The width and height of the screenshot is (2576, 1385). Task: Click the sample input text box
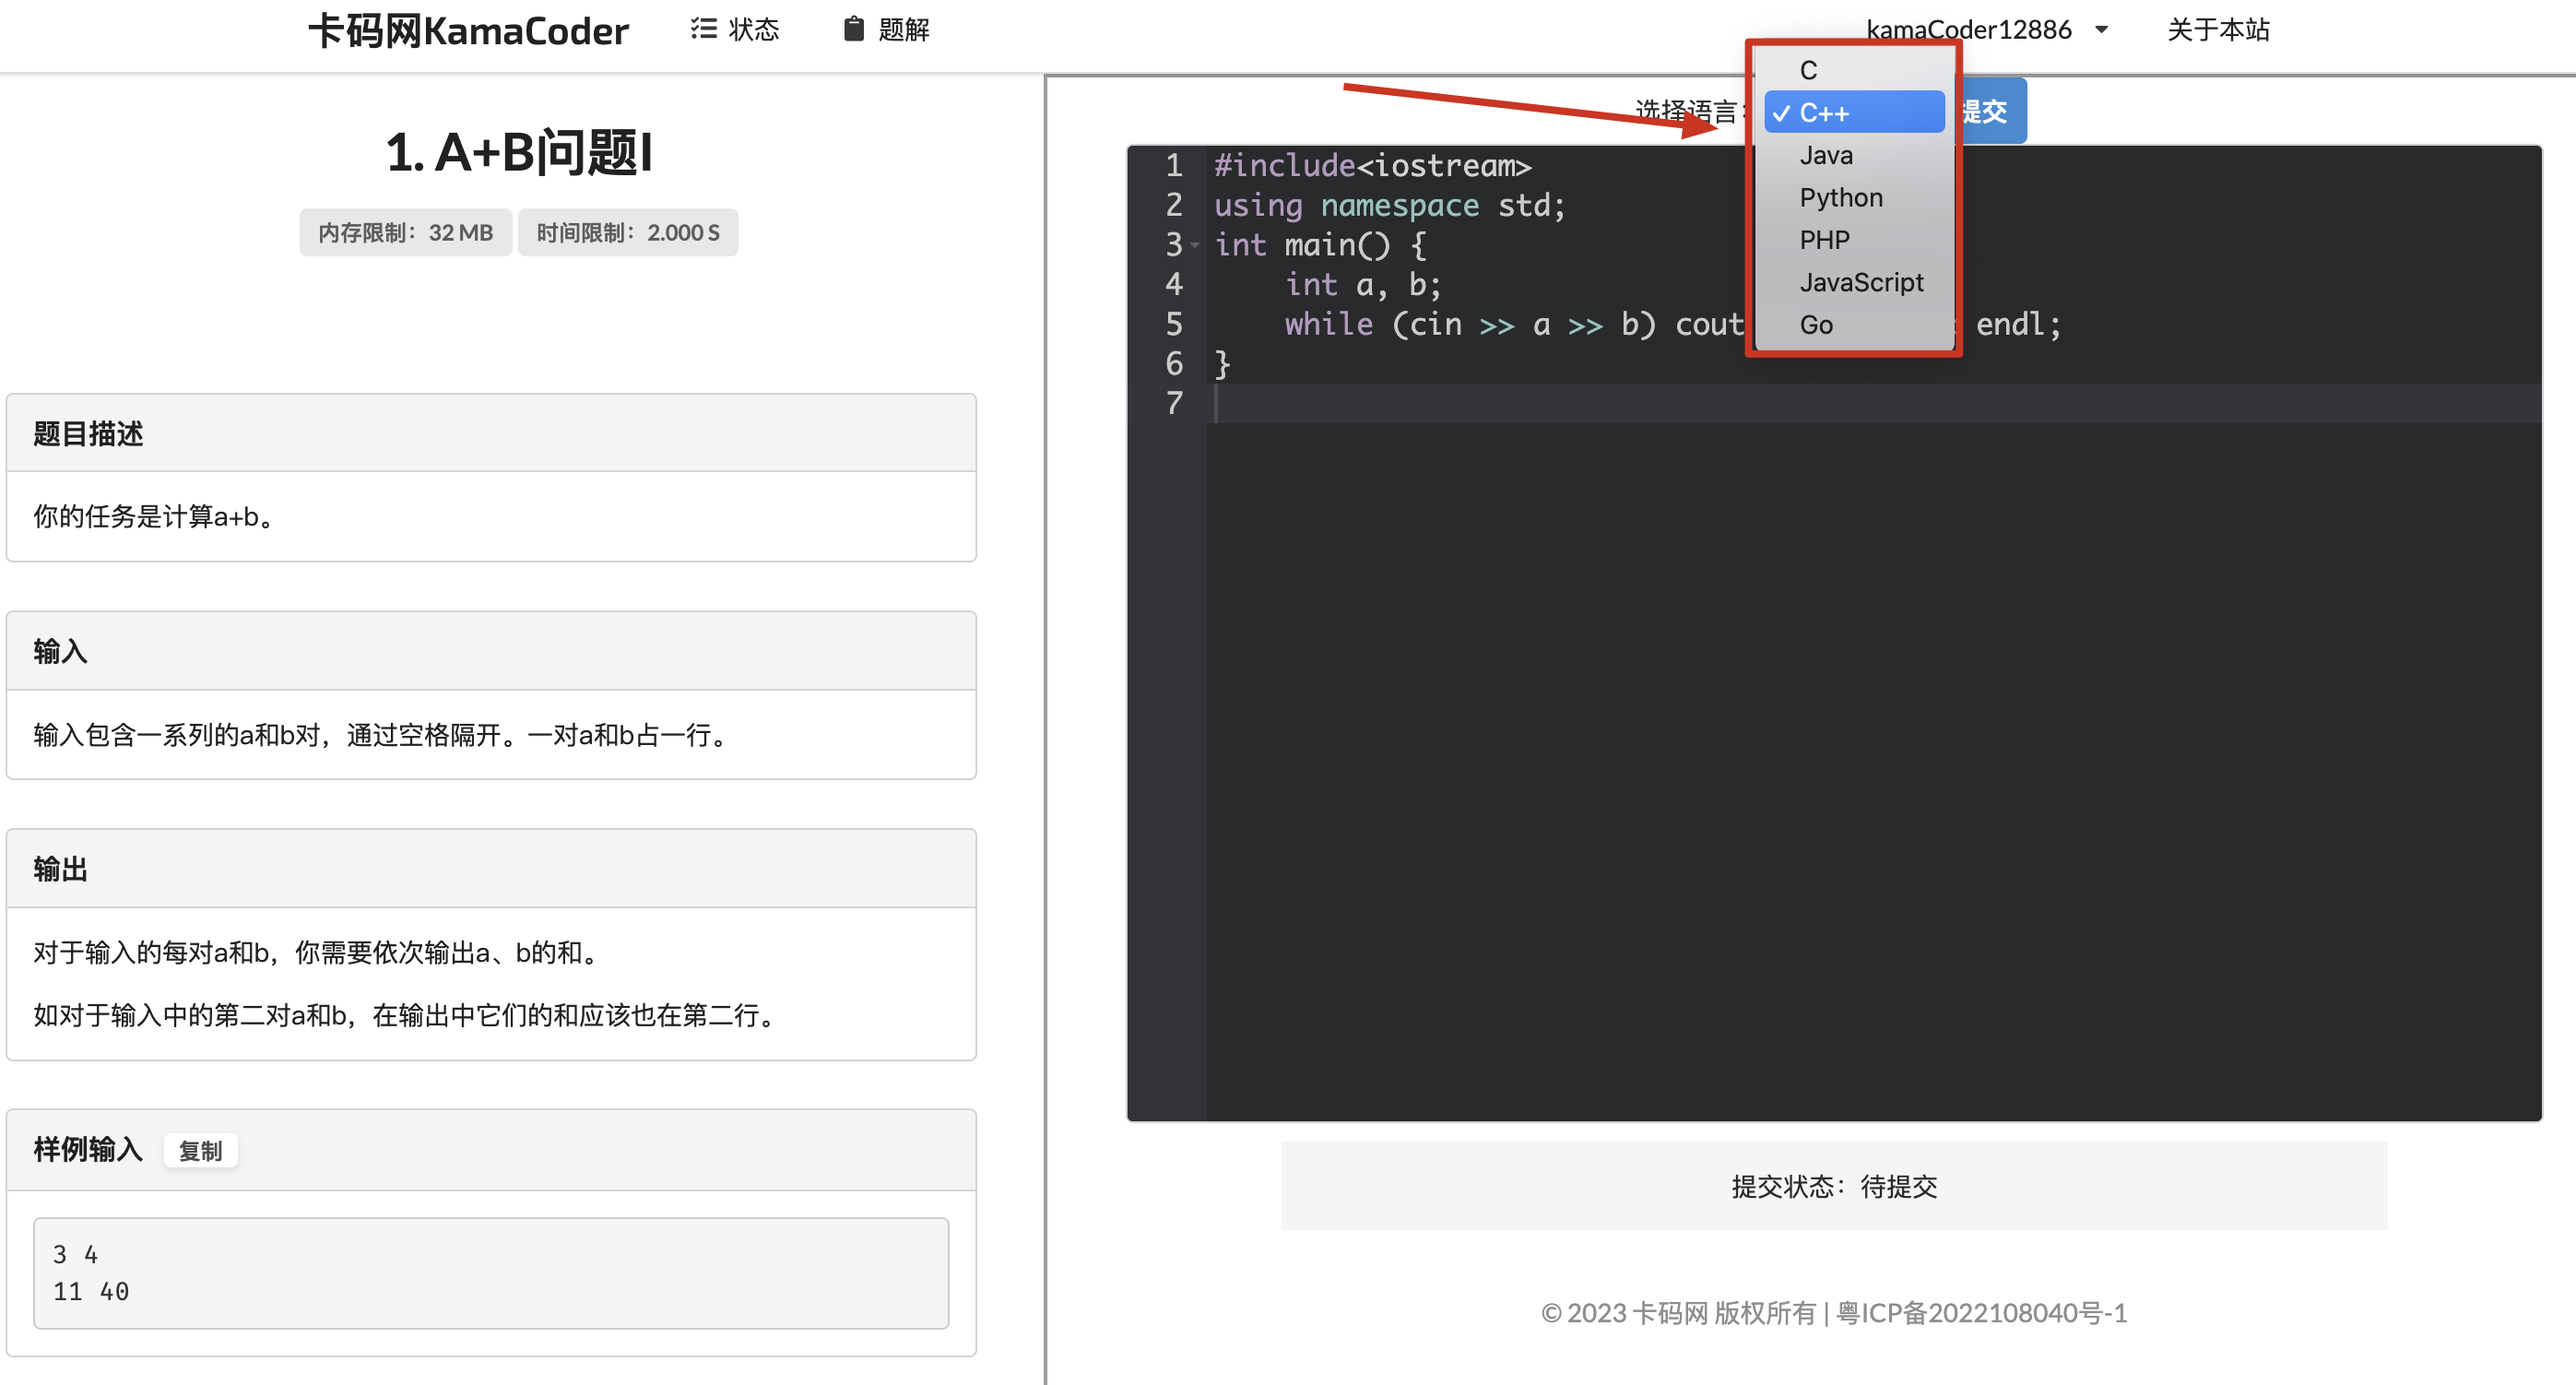point(490,1272)
